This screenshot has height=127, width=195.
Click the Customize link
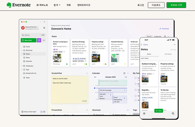164,29
